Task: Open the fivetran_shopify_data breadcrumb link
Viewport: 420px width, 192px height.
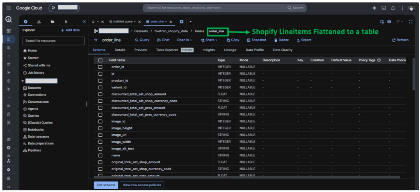Action: [171, 31]
